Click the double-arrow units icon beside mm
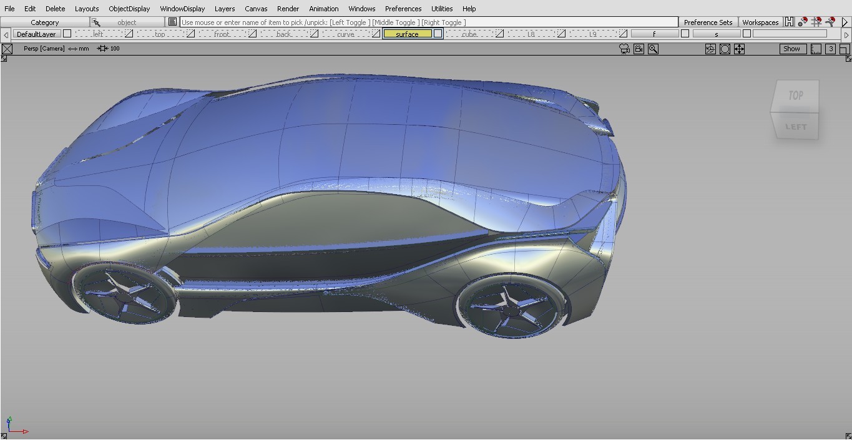Screen dimensions: 852x440 72,49
